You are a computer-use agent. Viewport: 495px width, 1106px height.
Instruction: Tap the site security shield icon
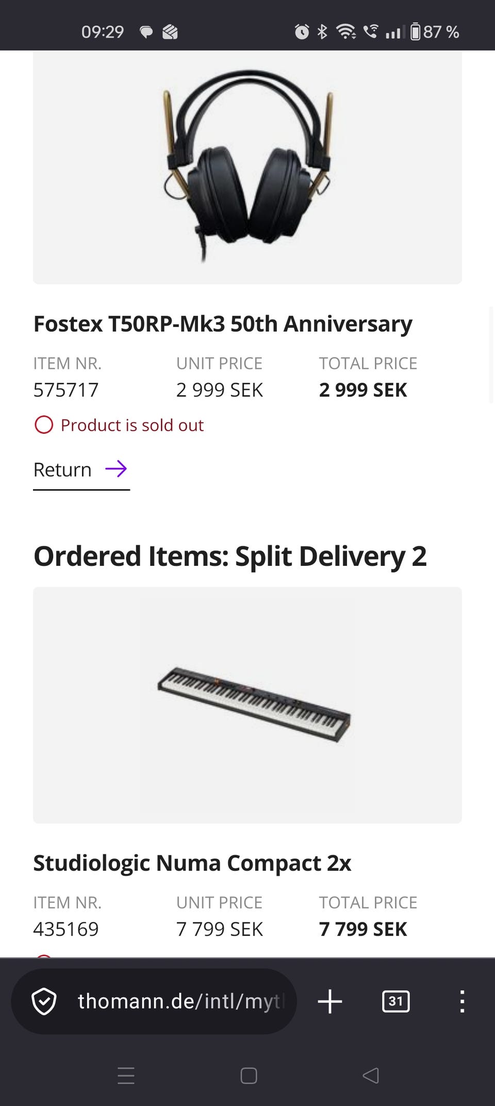tap(44, 1001)
